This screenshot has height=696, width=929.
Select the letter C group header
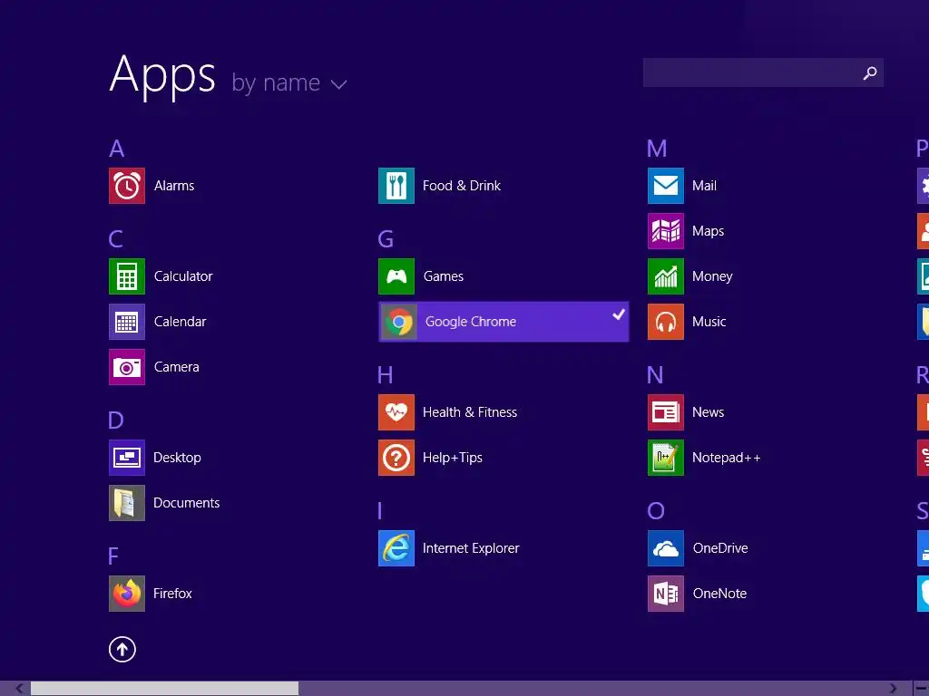[116, 239]
